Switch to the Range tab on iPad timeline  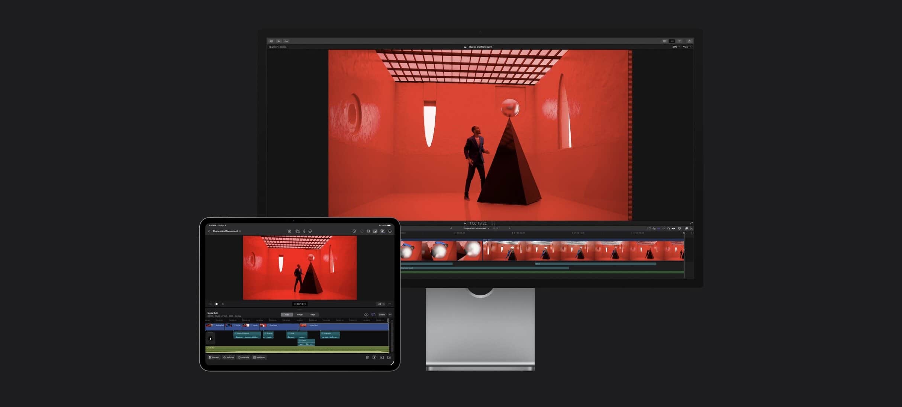[x=300, y=315]
